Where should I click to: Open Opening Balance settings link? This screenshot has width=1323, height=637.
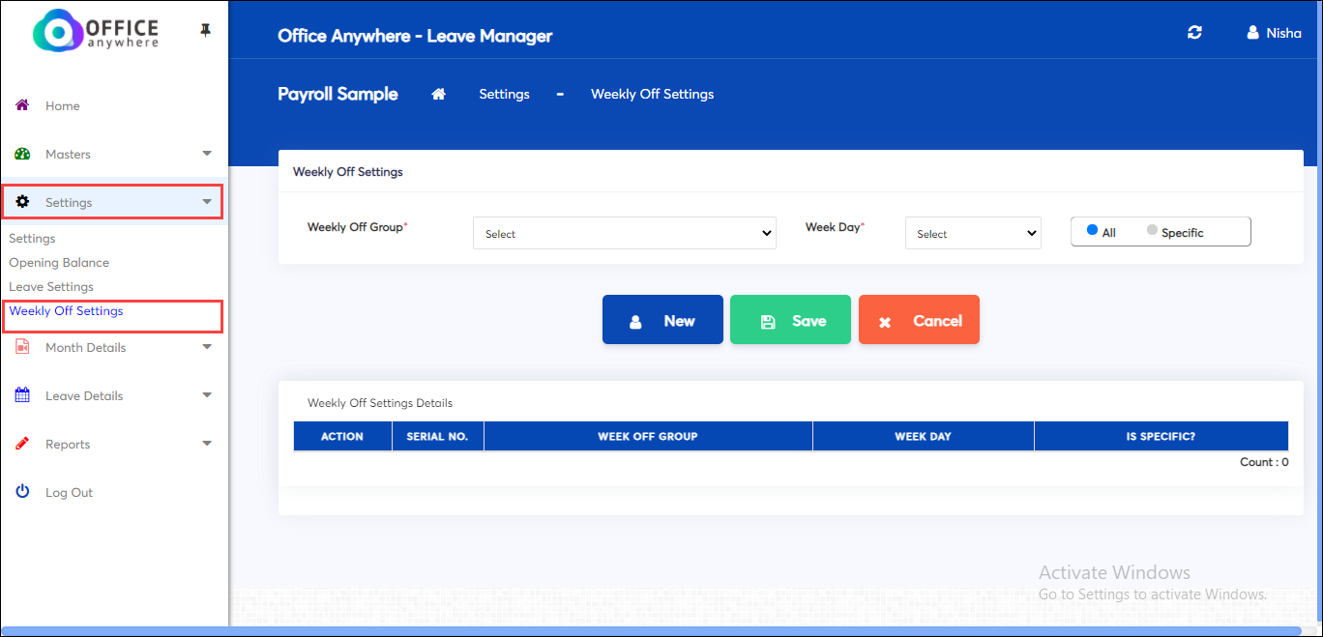tap(59, 263)
